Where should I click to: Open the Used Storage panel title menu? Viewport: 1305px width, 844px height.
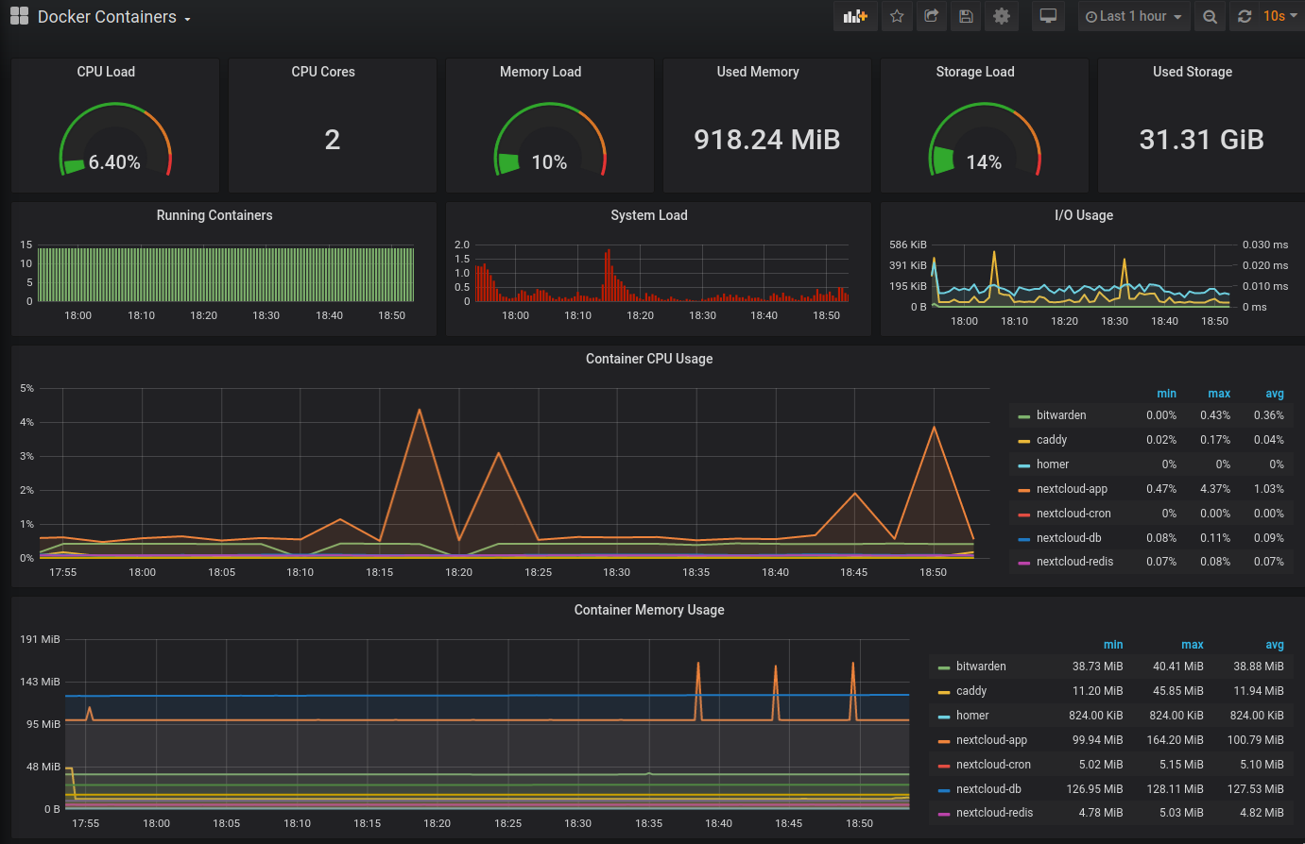point(1193,72)
